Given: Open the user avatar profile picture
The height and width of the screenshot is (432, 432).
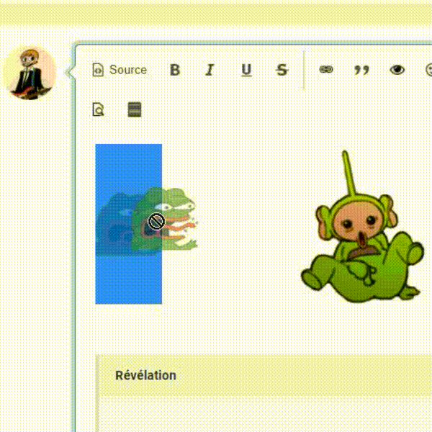Looking at the screenshot, I should [31, 73].
